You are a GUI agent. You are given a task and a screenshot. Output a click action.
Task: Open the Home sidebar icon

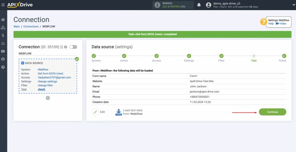(3, 20)
